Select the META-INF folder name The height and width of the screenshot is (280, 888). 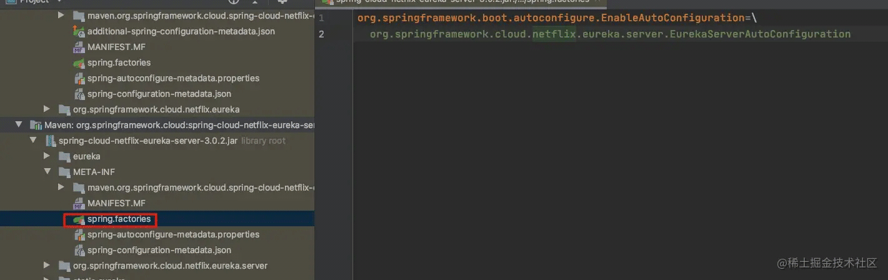94,172
